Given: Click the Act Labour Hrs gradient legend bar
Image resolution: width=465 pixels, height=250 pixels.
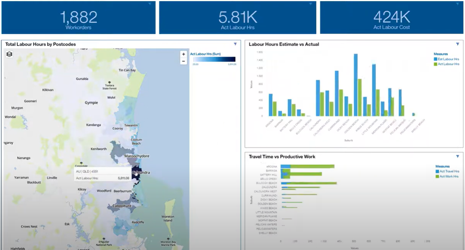Looking at the screenshot, I should (214, 60).
